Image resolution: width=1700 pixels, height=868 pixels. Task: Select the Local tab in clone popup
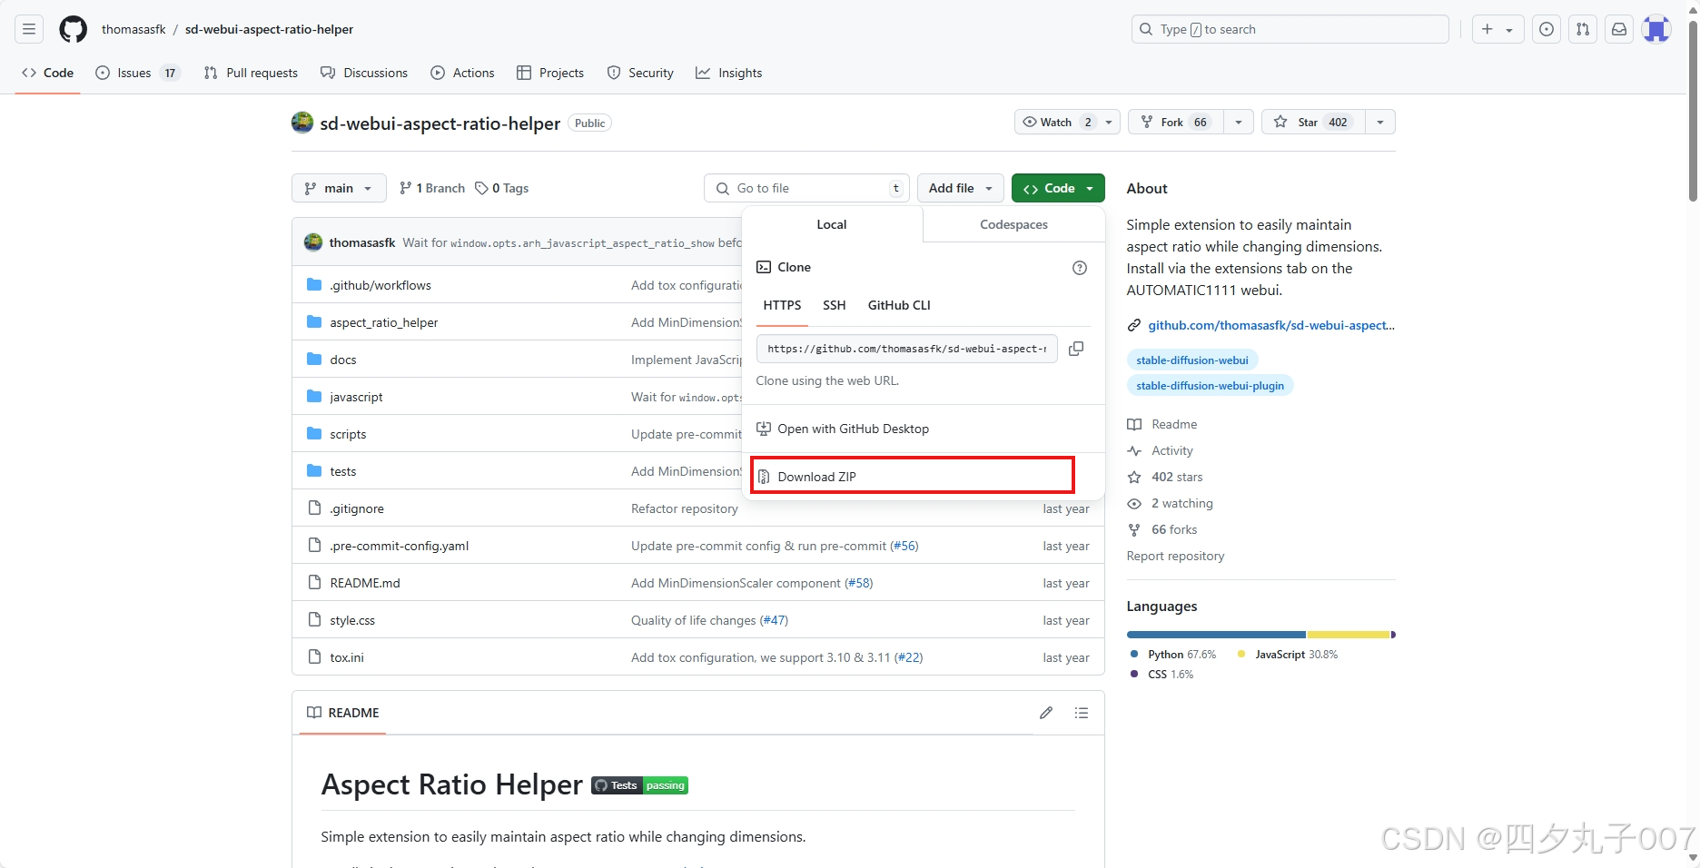pyautogui.click(x=832, y=224)
